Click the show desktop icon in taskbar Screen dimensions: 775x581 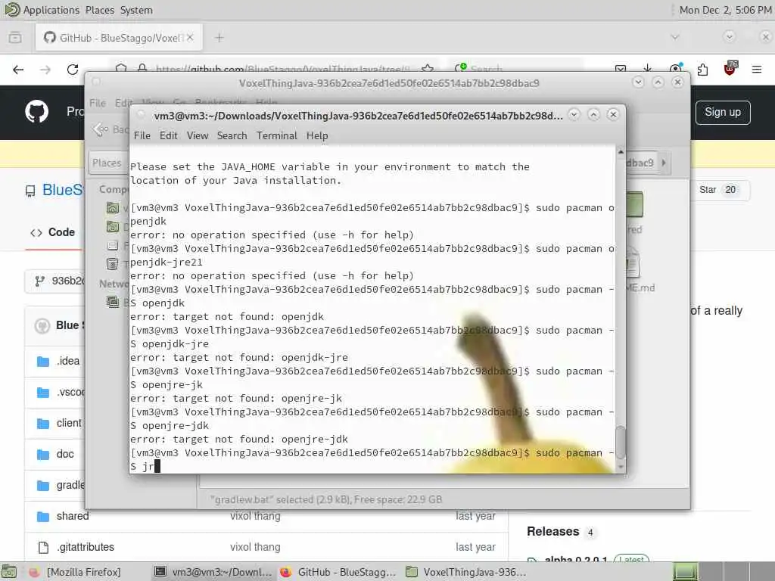[9, 572]
